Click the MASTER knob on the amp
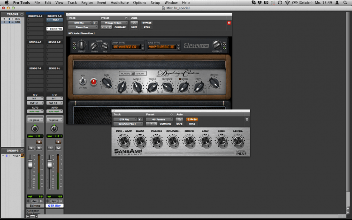This screenshot has height=220, width=352. (x=214, y=83)
